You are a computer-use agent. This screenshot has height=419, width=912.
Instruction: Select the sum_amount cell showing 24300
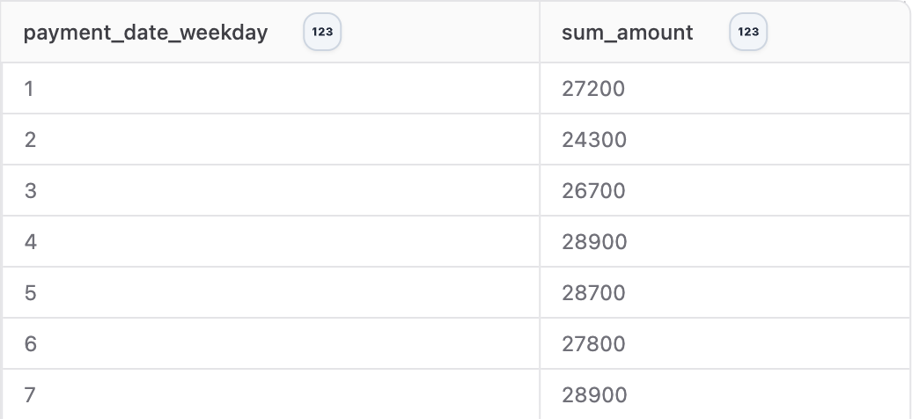click(724, 140)
